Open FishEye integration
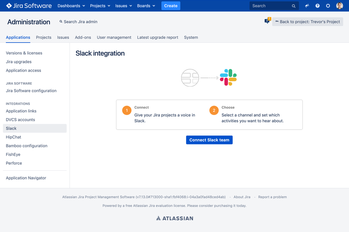Image resolution: width=349 pixels, height=232 pixels. click(13, 154)
